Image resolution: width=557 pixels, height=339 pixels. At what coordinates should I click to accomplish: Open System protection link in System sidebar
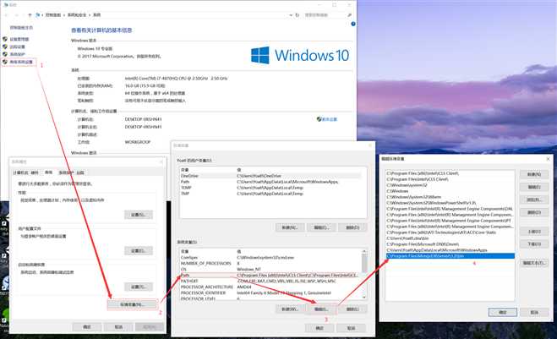18,54
